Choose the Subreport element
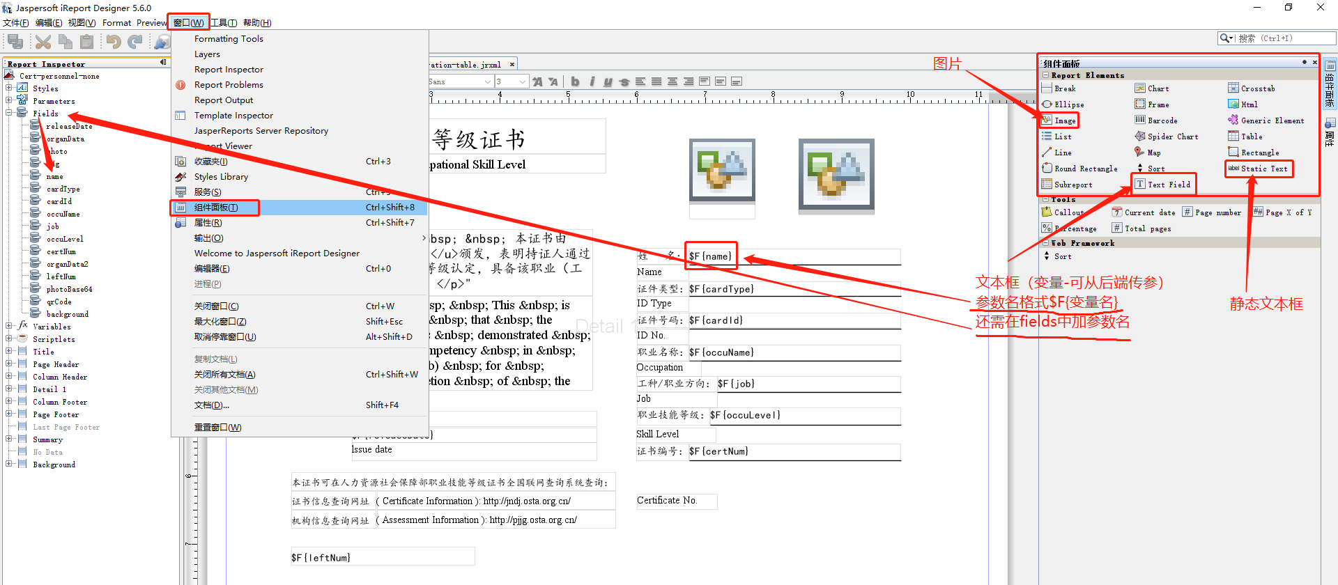The height and width of the screenshot is (585, 1338). click(1067, 185)
